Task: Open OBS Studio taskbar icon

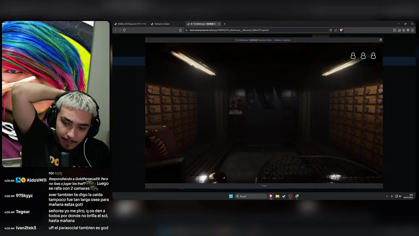Action: pyautogui.click(x=290, y=196)
